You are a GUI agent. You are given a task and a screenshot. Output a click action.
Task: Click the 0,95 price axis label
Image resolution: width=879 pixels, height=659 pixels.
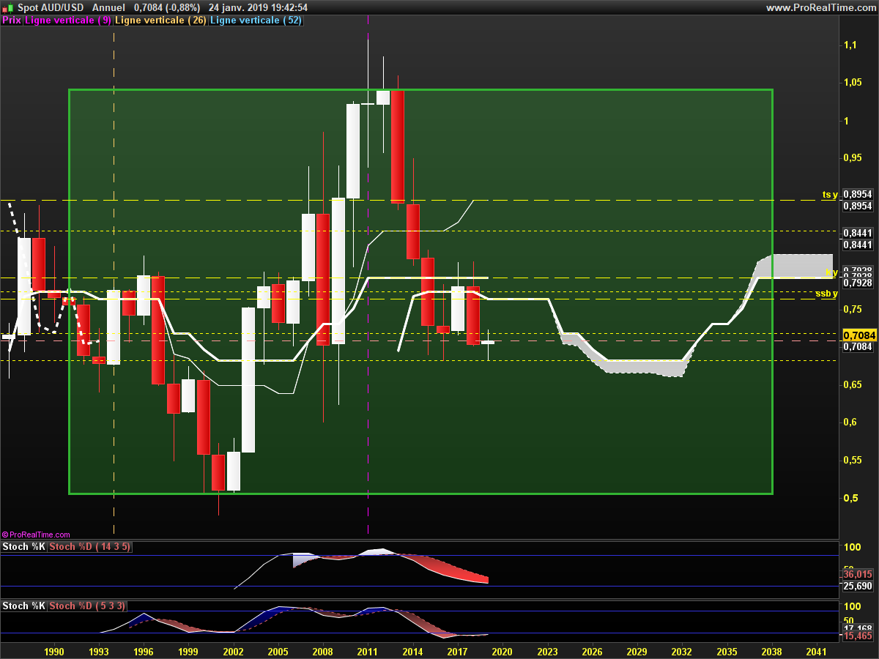click(852, 158)
